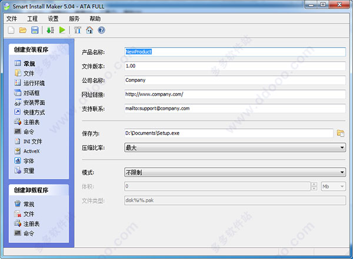Click the 文件类型 field with disk%i%.pak

coord(235,201)
